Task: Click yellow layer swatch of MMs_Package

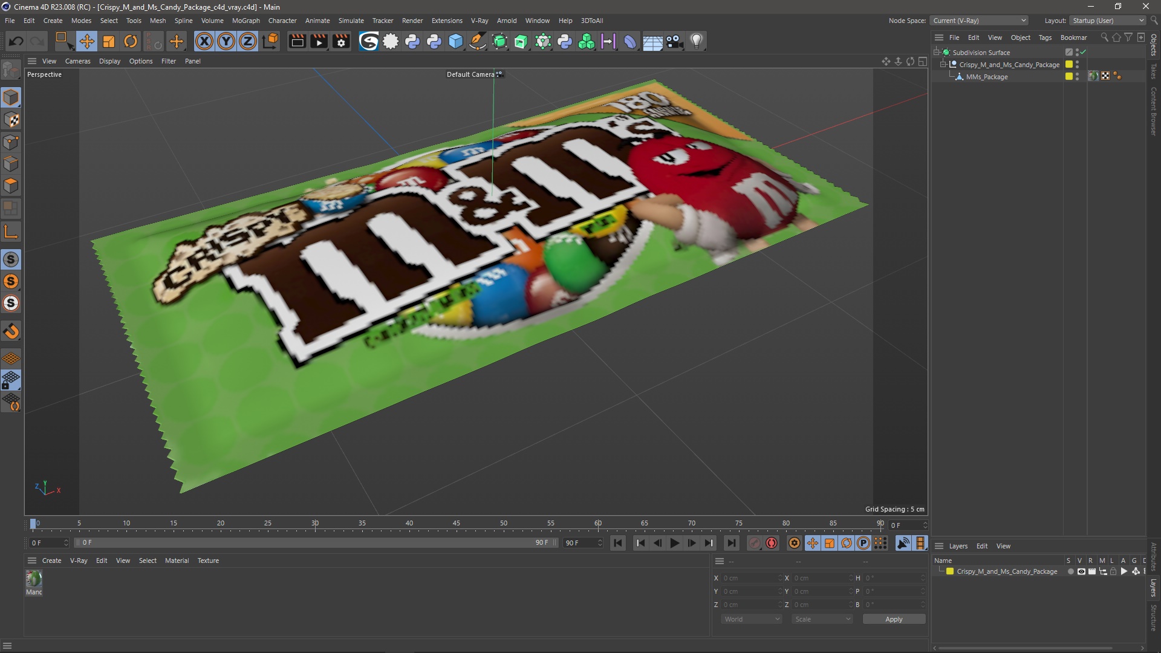Action: click(1069, 76)
